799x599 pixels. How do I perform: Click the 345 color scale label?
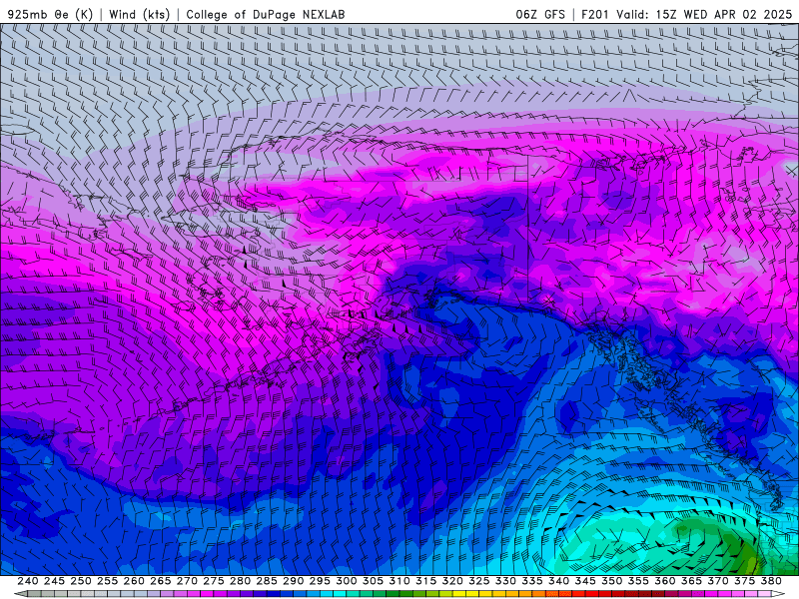click(x=585, y=581)
